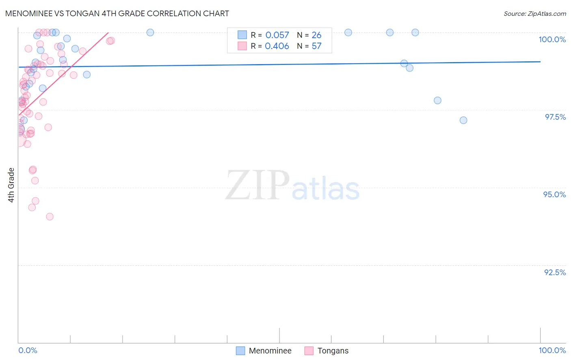
Task: Click the 92.5% y-axis label
Action: 555,272
